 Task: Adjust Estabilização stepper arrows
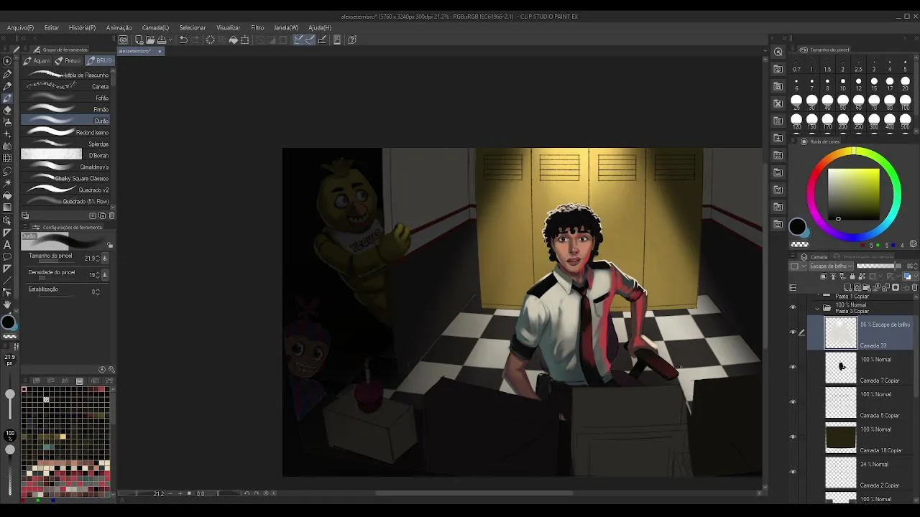tap(98, 292)
